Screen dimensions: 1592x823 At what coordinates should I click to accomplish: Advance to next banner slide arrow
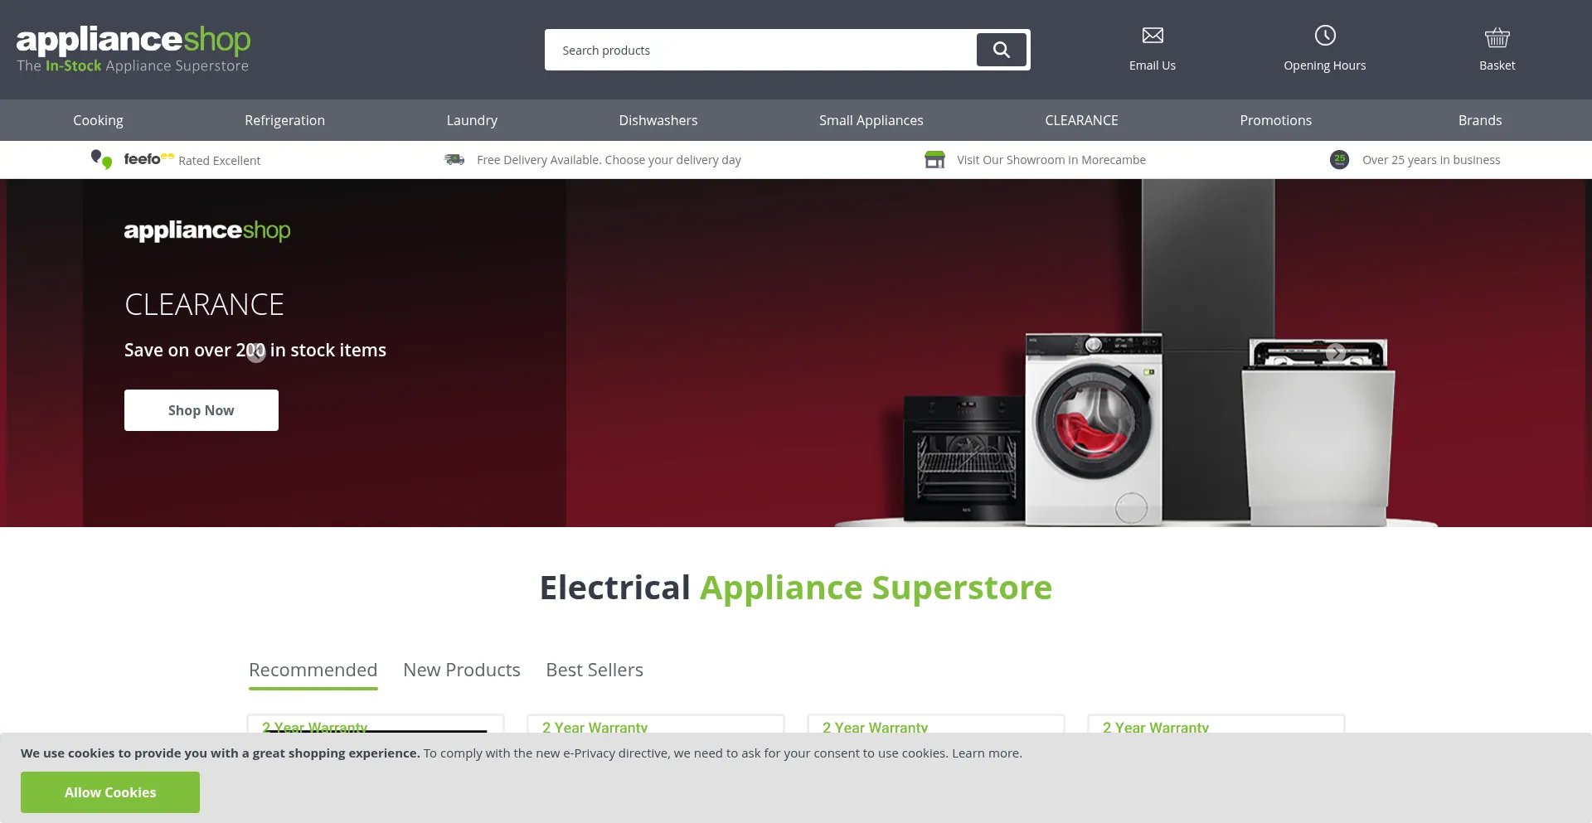[1335, 353]
